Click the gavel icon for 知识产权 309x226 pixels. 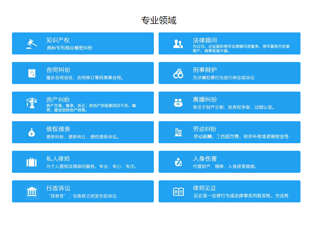click(x=32, y=44)
